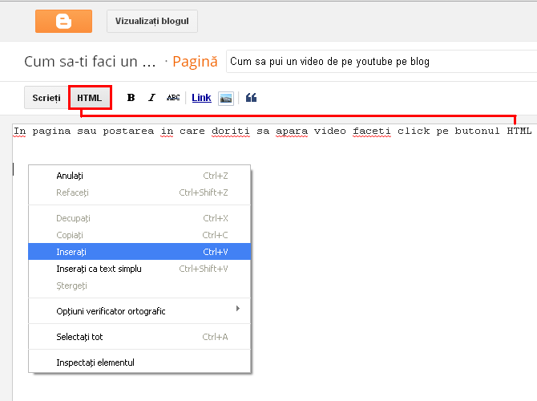The height and width of the screenshot is (401, 537).
Task: Toggle strikethrough with the ABC icon
Action: tap(173, 98)
